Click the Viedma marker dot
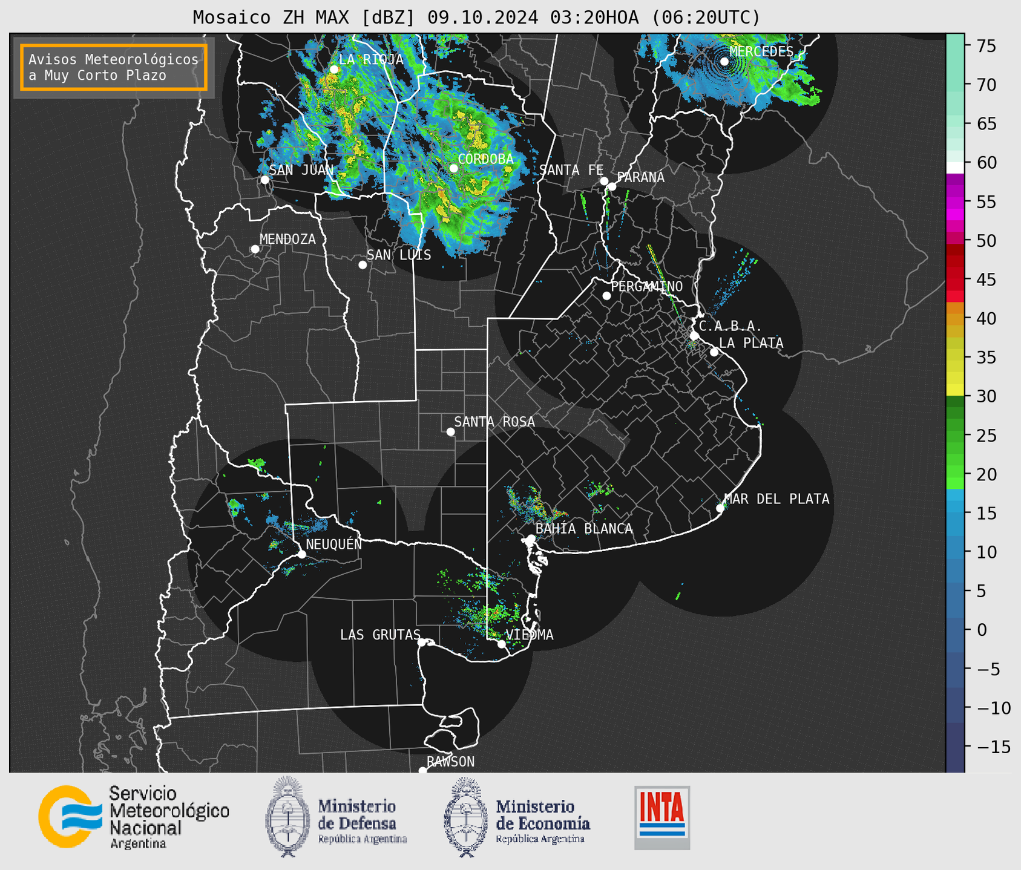 click(502, 644)
